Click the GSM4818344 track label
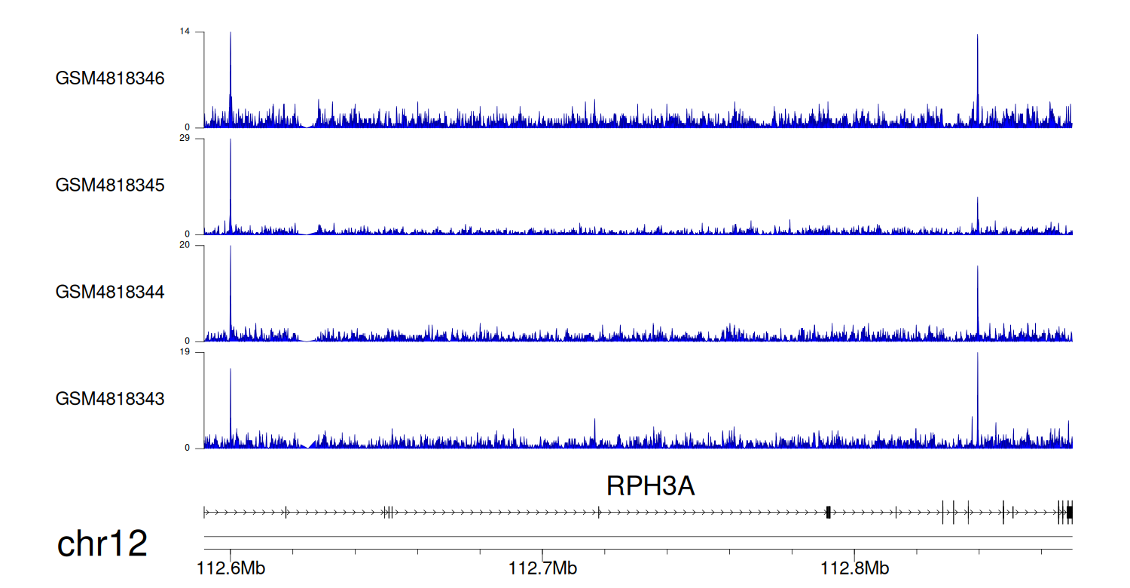The image size is (1130, 588). [110, 292]
